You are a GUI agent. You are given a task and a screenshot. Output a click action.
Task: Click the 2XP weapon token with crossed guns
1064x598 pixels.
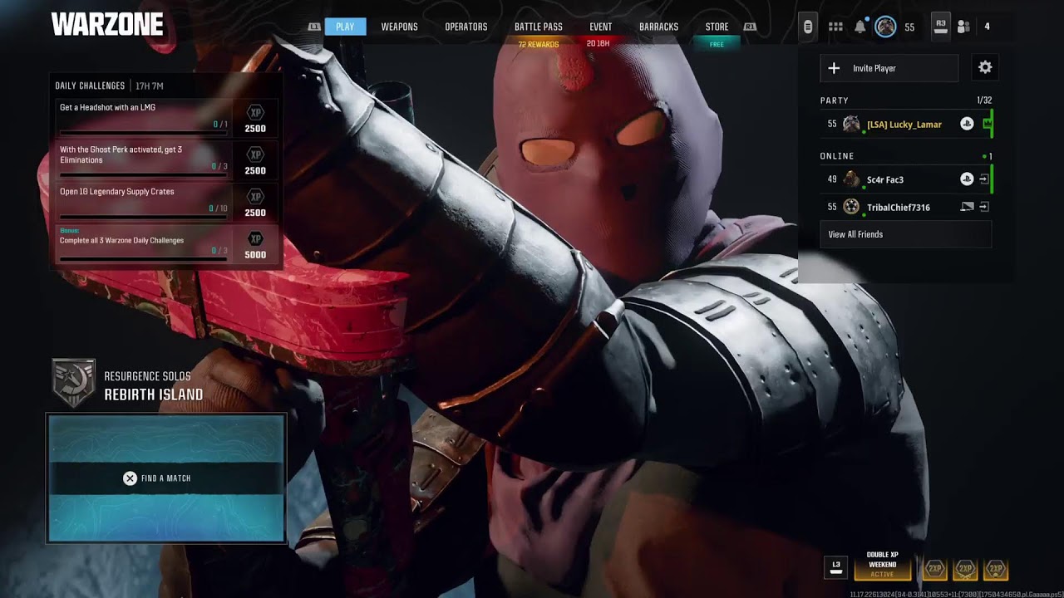coord(965,569)
